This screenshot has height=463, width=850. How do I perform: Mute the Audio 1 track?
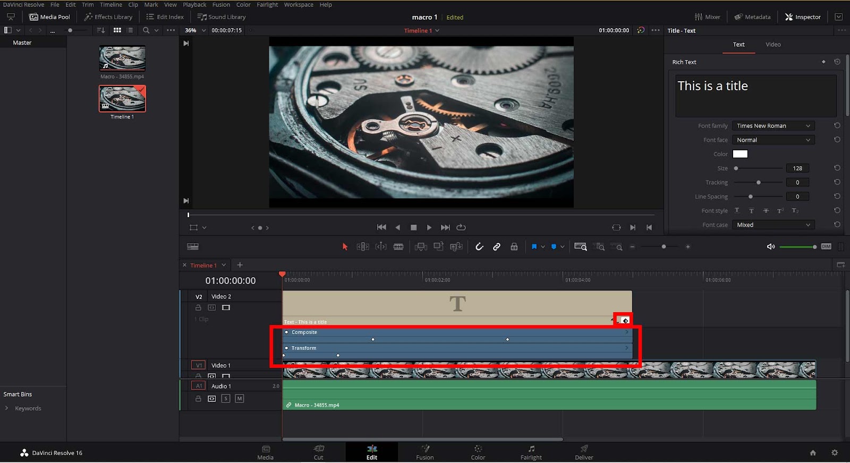click(240, 398)
